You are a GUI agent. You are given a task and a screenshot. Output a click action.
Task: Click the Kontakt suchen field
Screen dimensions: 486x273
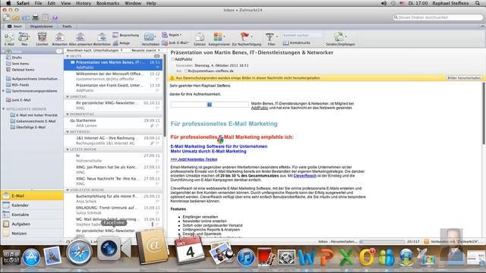(x=302, y=35)
